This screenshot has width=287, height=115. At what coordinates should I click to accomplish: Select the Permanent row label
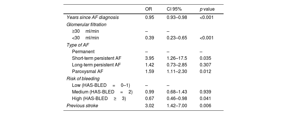(x=83, y=51)
